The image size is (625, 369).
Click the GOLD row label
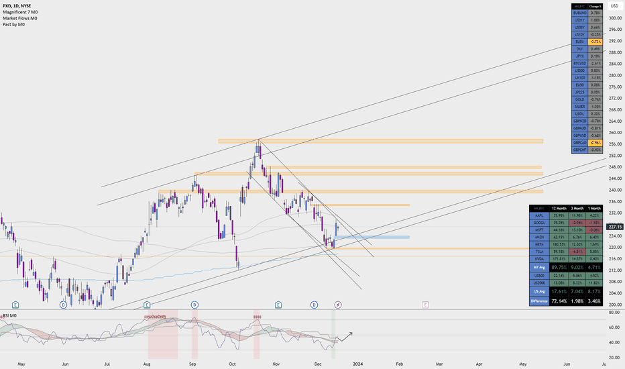click(579, 99)
